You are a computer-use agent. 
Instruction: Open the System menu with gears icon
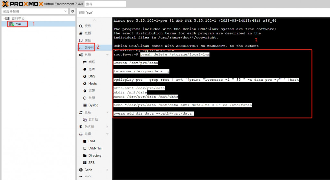coord(88,55)
